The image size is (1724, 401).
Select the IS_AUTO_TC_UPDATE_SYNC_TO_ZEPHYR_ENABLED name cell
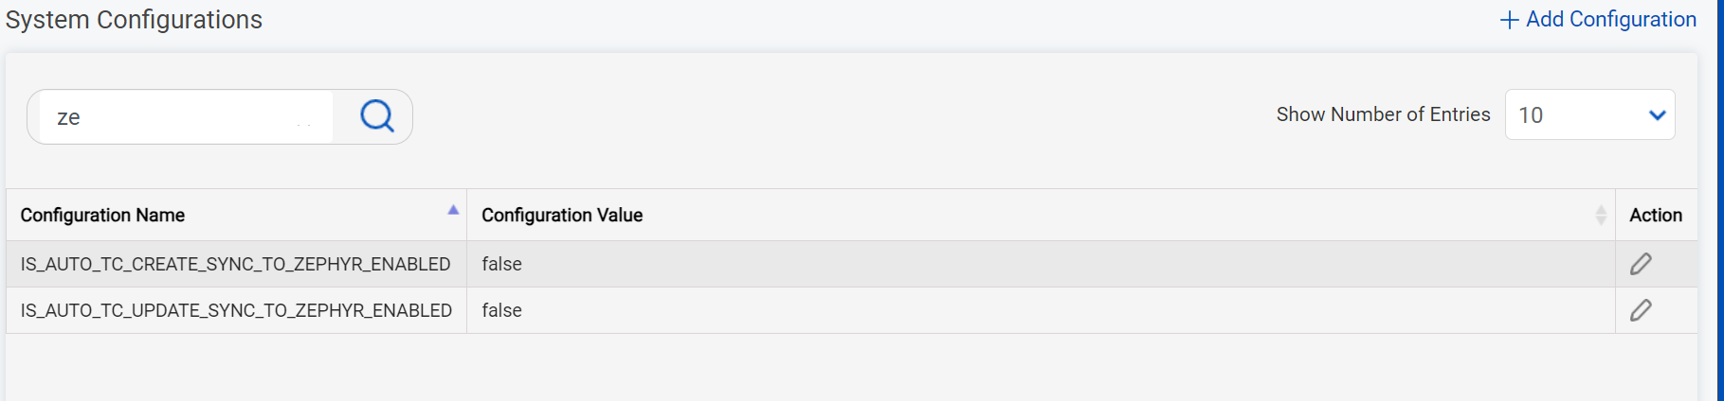point(236,310)
